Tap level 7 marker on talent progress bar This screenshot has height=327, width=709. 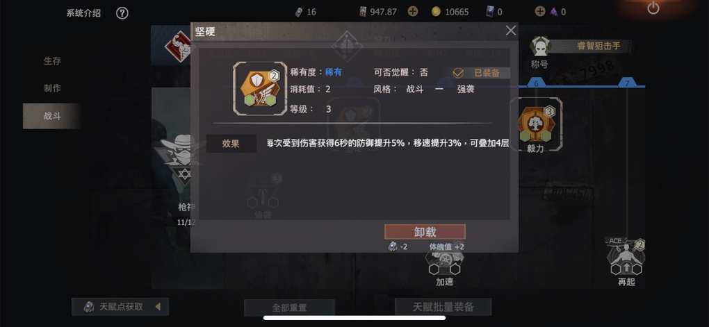[627, 83]
